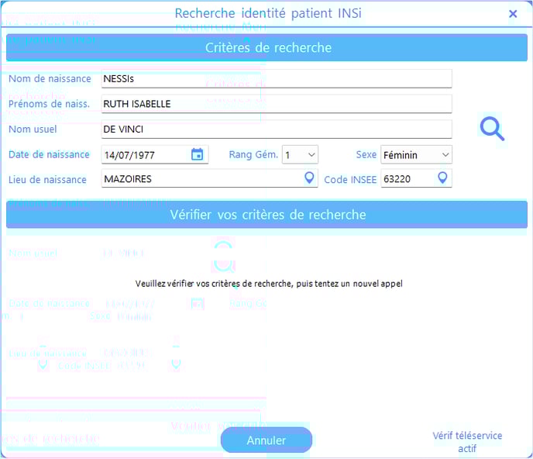
Task: Click the date field showing 14/07/1977
Action: coord(144,155)
